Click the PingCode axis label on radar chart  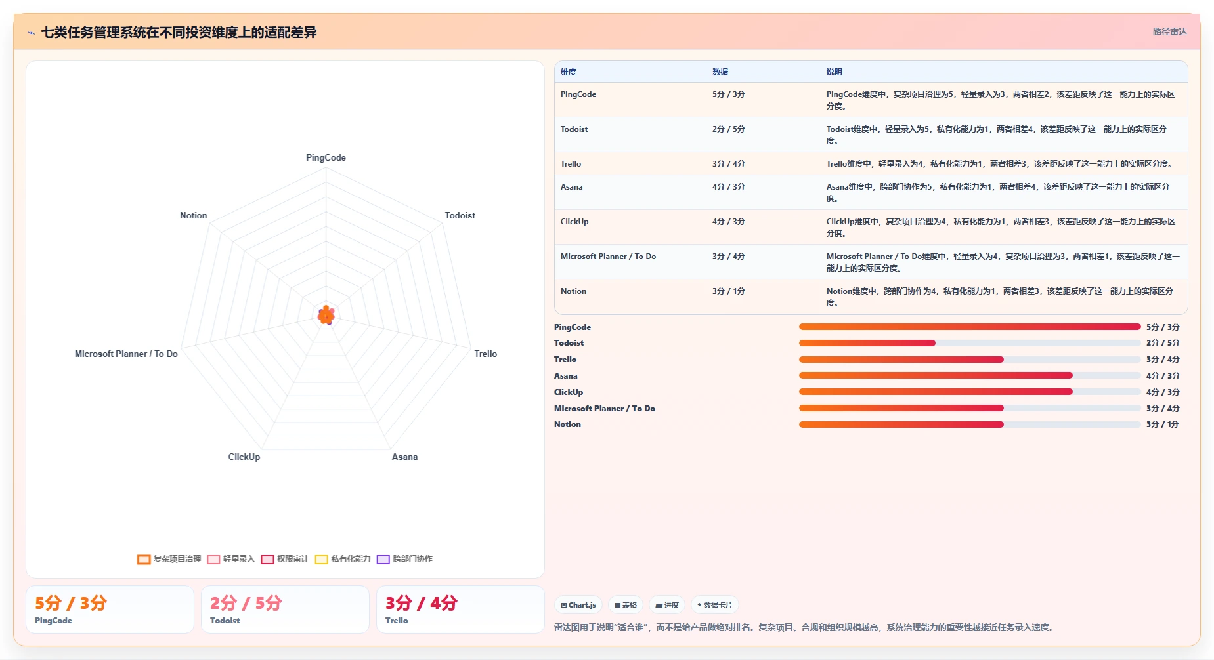pyautogui.click(x=326, y=157)
